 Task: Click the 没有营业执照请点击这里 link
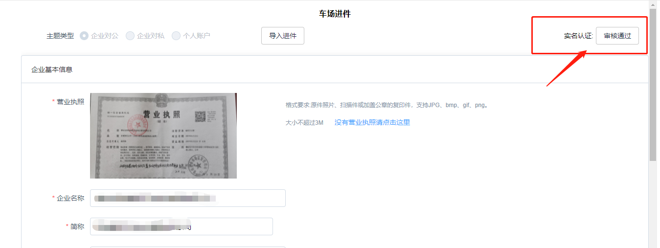point(372,122)
